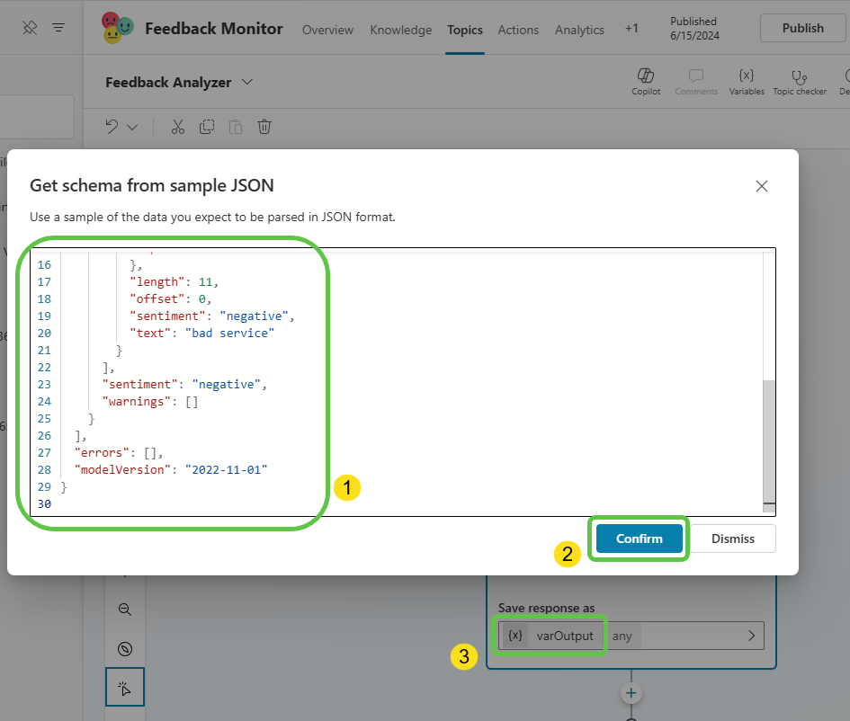Image resolution: width=850 pixels, height=721 pixels.
Task: Toggle the hamburger navigation menu
Action: coord(58,28)
